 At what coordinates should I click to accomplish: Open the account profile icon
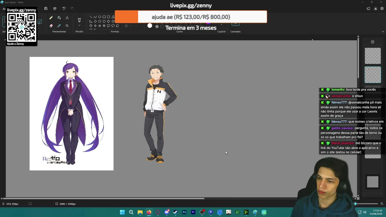(375, 9)
